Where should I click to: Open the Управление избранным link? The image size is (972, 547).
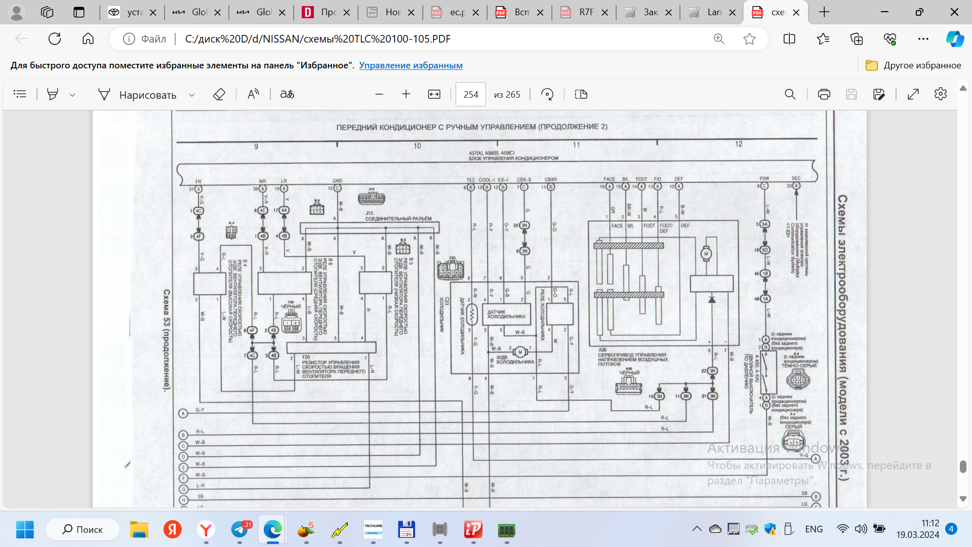tap(411, 65)
